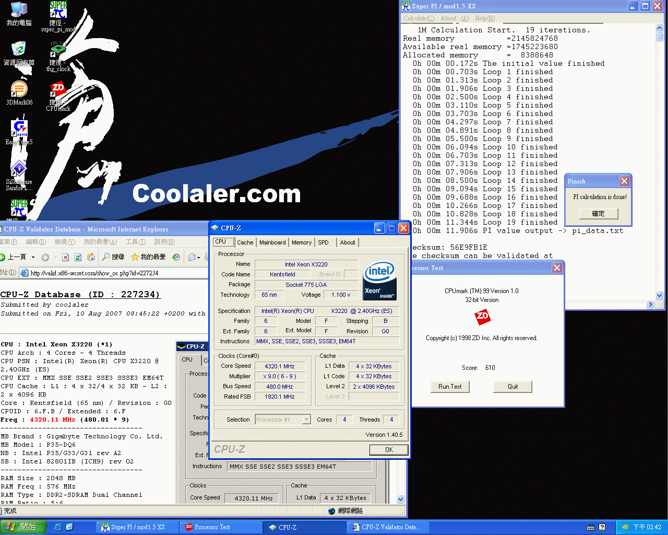
Task: Click the Search magnifier in Internet Explorer toolbar
Action: point(113,257)
